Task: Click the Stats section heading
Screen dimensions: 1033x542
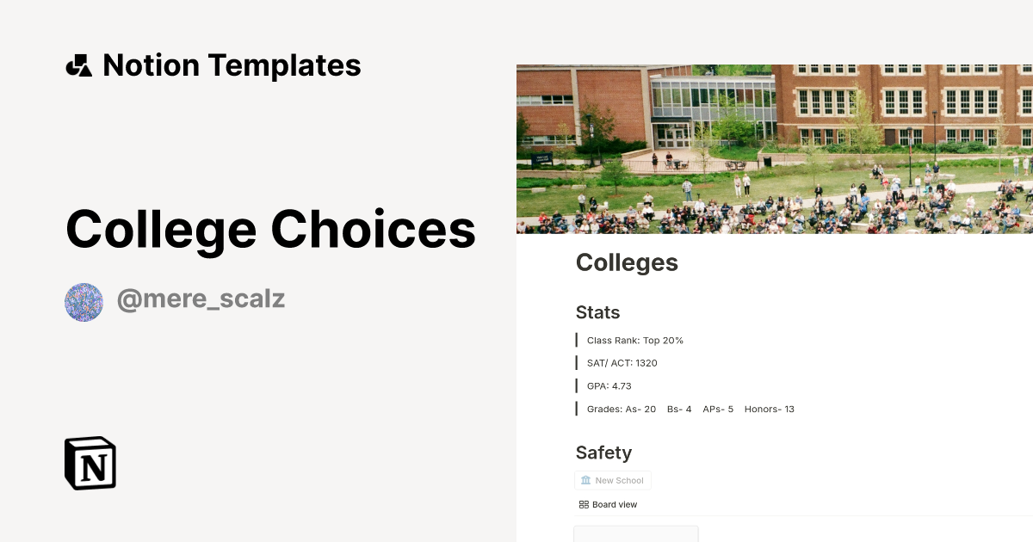Action: point(597,312)
